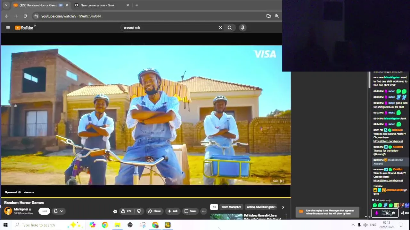Focus the browser address bar URL

click(x=71, y=16)
